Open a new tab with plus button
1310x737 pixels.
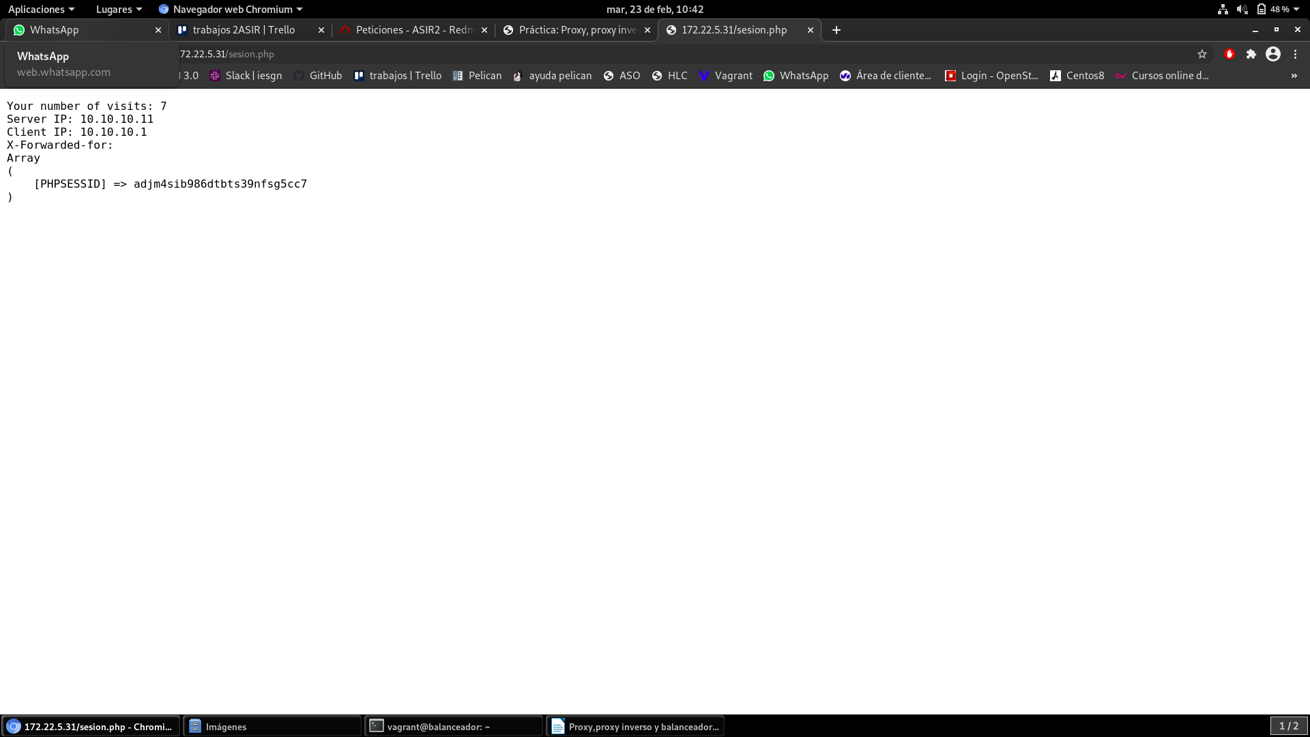pyautogui.click(x=836, y=30)
